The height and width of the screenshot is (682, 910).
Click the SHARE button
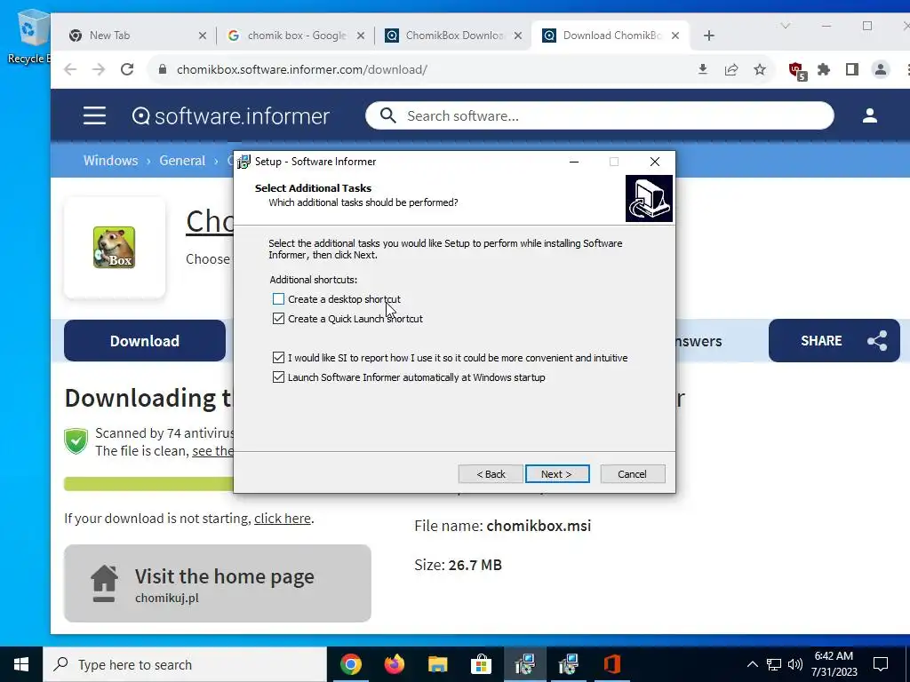pos(834,341)
